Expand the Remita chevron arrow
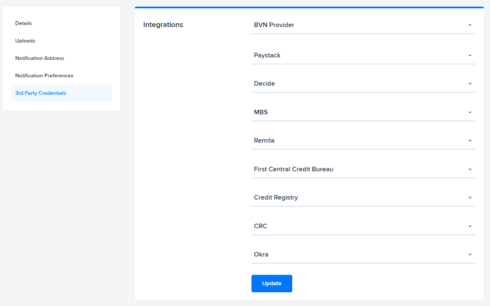490x306 pixels. tap(470, 141)
